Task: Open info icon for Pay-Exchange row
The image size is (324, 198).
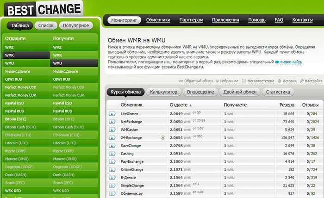Action: 112,161
